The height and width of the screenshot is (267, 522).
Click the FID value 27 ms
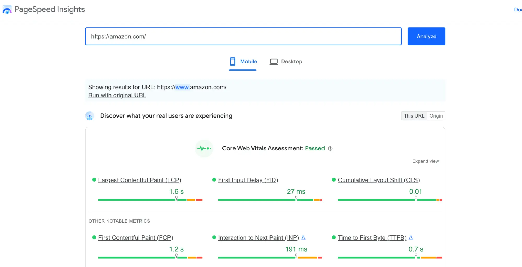296,191
